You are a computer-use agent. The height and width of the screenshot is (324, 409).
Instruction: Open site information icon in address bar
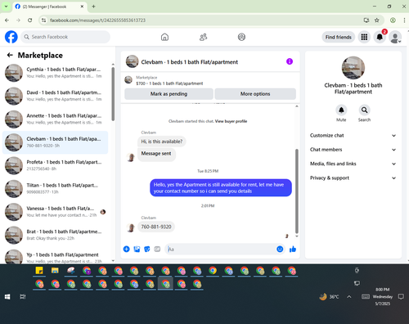point(43,20)
